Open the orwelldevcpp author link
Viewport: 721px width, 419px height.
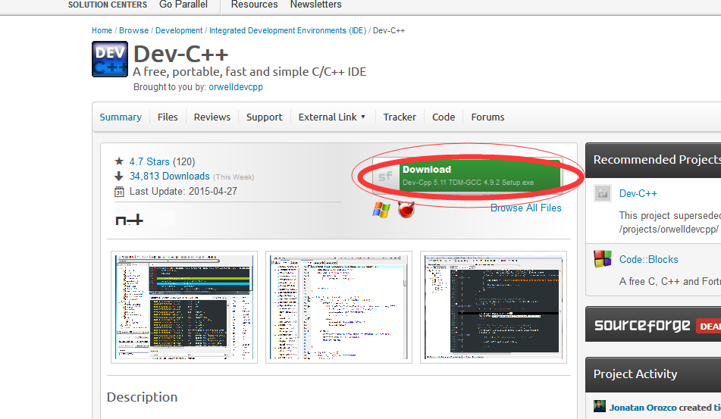pos(236,87)
